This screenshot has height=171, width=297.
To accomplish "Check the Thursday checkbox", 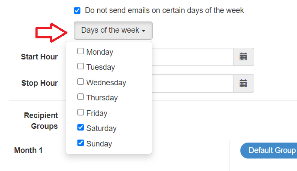I will pos(80,97).
